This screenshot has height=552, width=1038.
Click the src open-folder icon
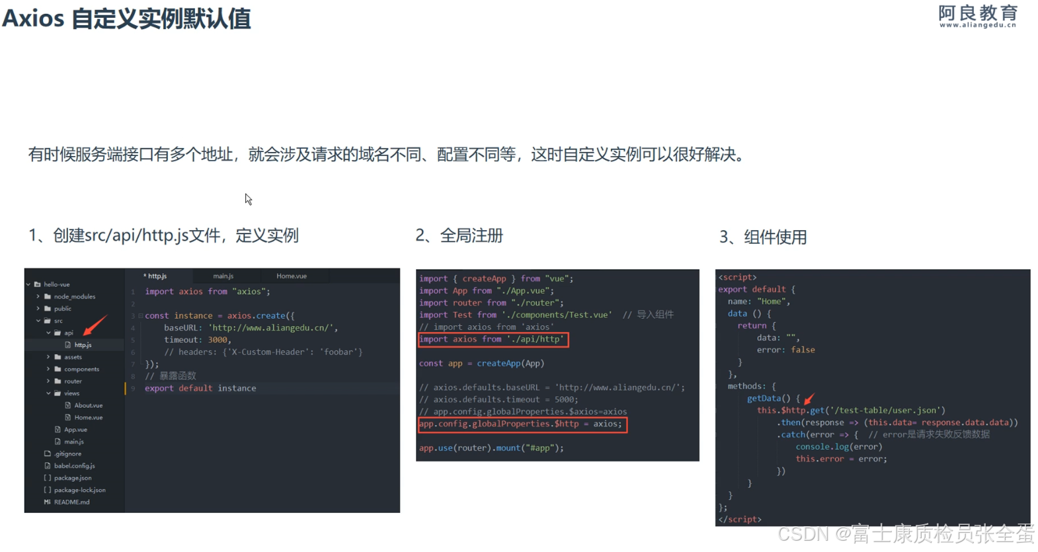click(x=48, y=321)
